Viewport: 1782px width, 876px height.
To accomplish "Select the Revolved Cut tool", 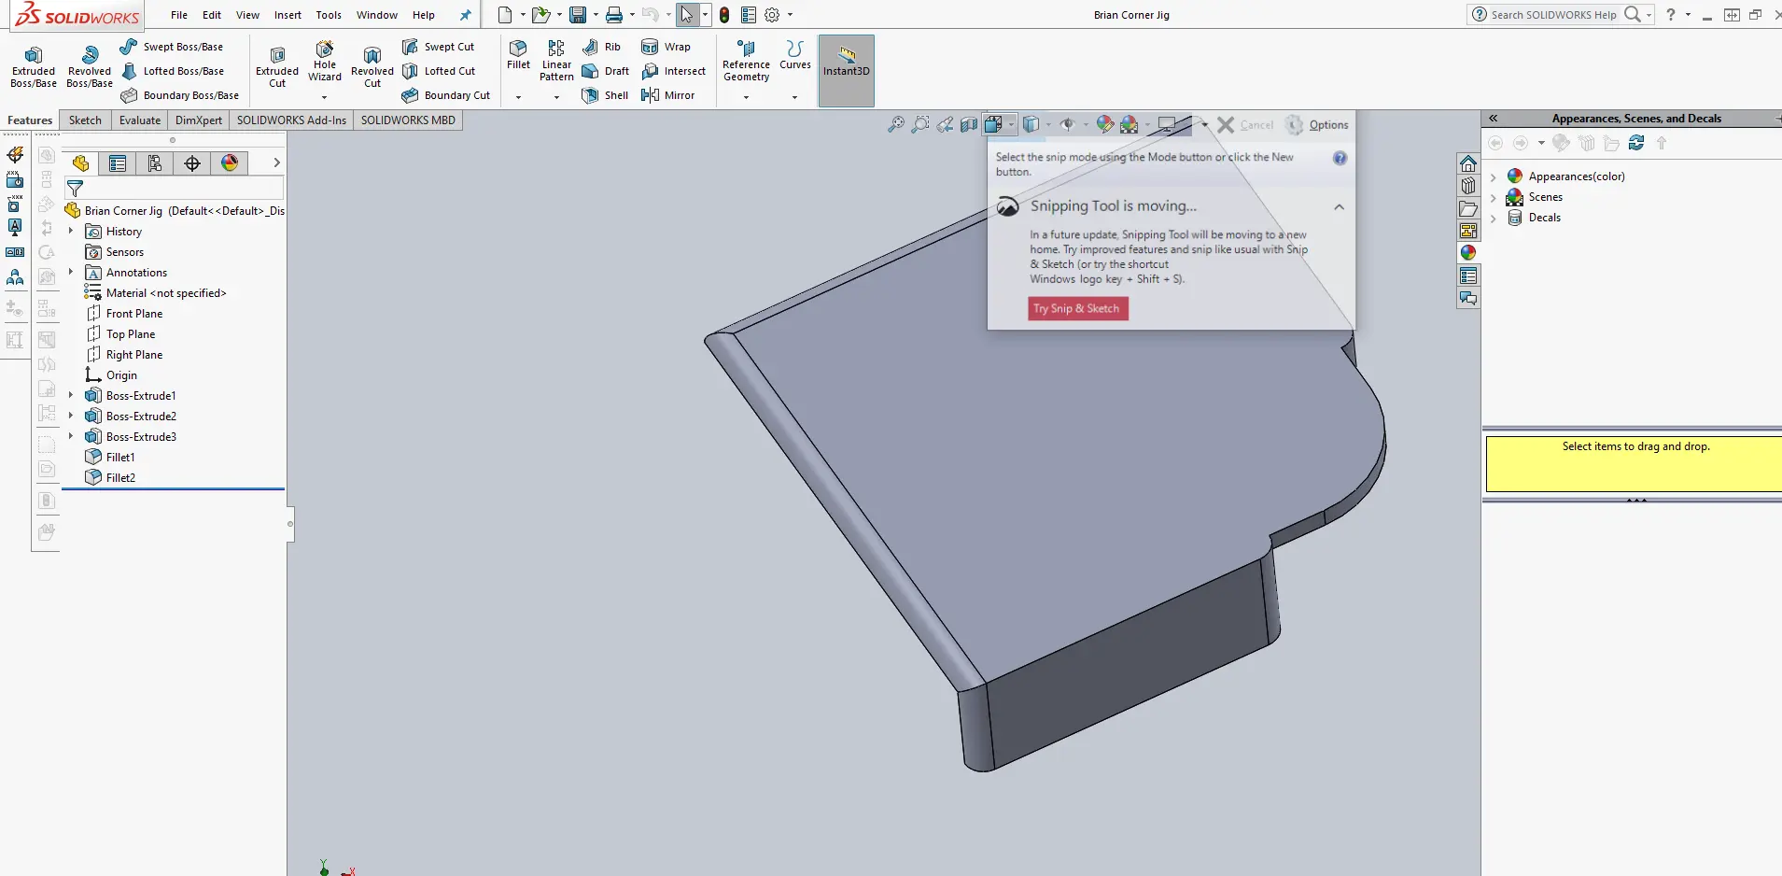I will pyautogui.click(x=372, y=67).
